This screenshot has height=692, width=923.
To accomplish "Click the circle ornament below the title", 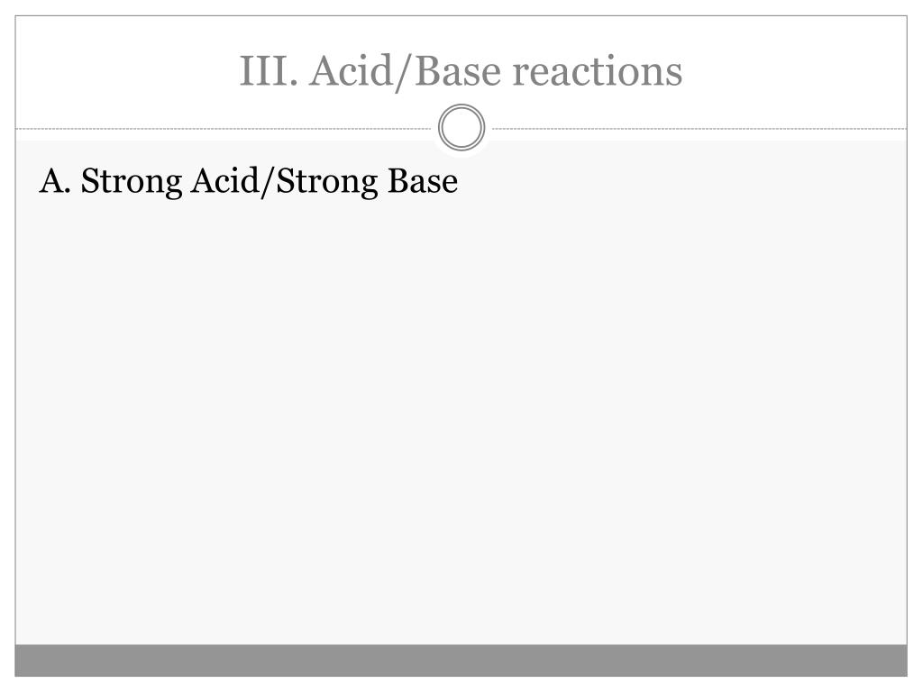I will point(461,127).
